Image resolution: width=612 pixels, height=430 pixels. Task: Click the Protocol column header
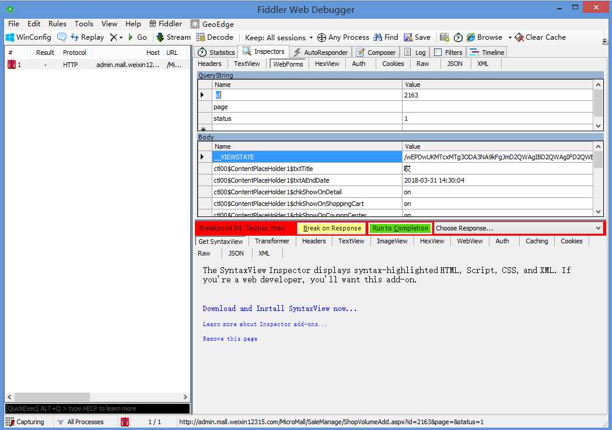pyautogui.click(x=75, y=53)
